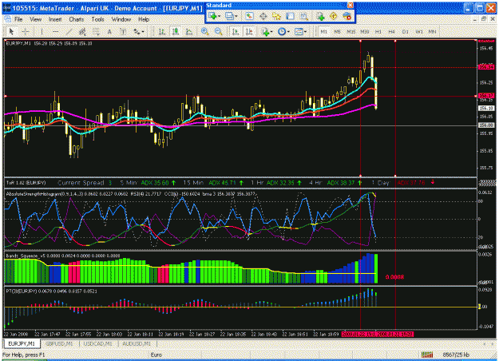Screen dimensions: 499x361
Task: Select the W1 timeframe
Action: 419,31
